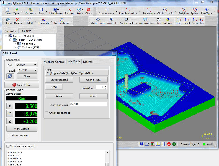Click the refresh ports icon button
219x166 pixels.
pyautogui.click(x=10, y=76)
